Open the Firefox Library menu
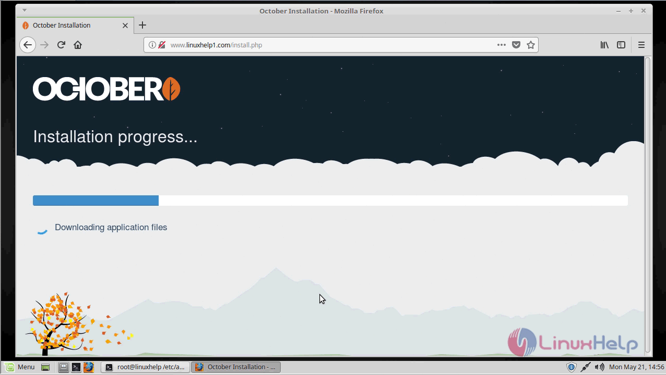The width and height of the screenshot is (666, 375). click(x=604, y=45)
